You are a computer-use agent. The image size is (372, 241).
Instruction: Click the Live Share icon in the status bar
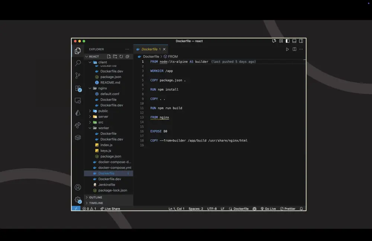coord(110,208)
